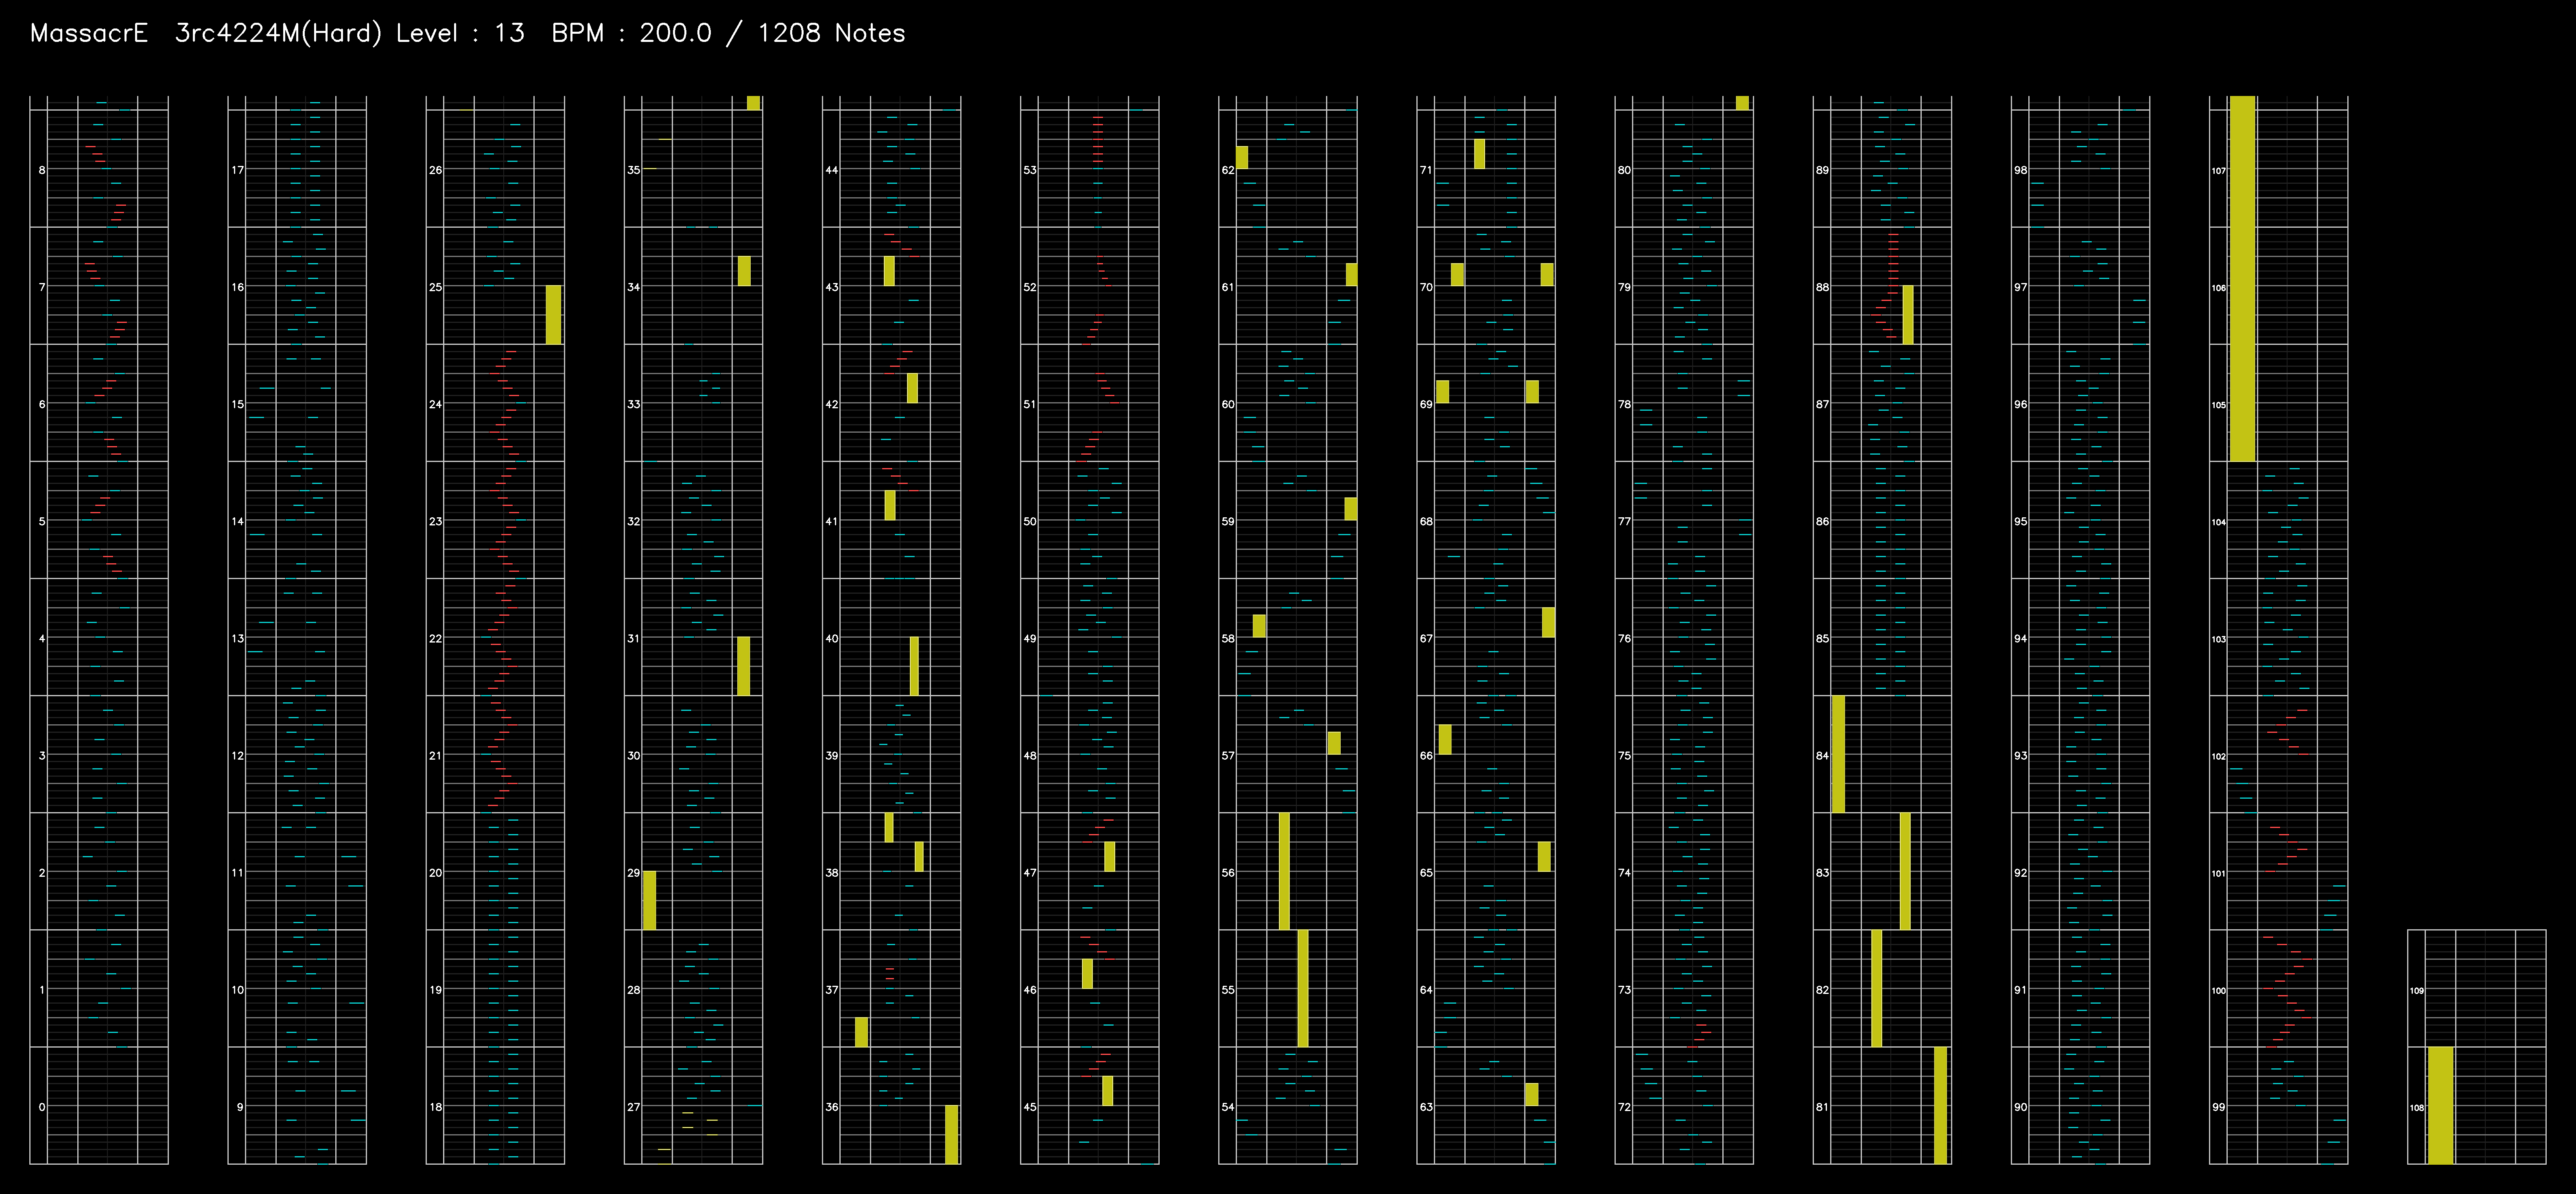This screenshot has width=2576, height=1194.
Task: Click the yellow long note in measure 83
Action: pos(1905,871)
